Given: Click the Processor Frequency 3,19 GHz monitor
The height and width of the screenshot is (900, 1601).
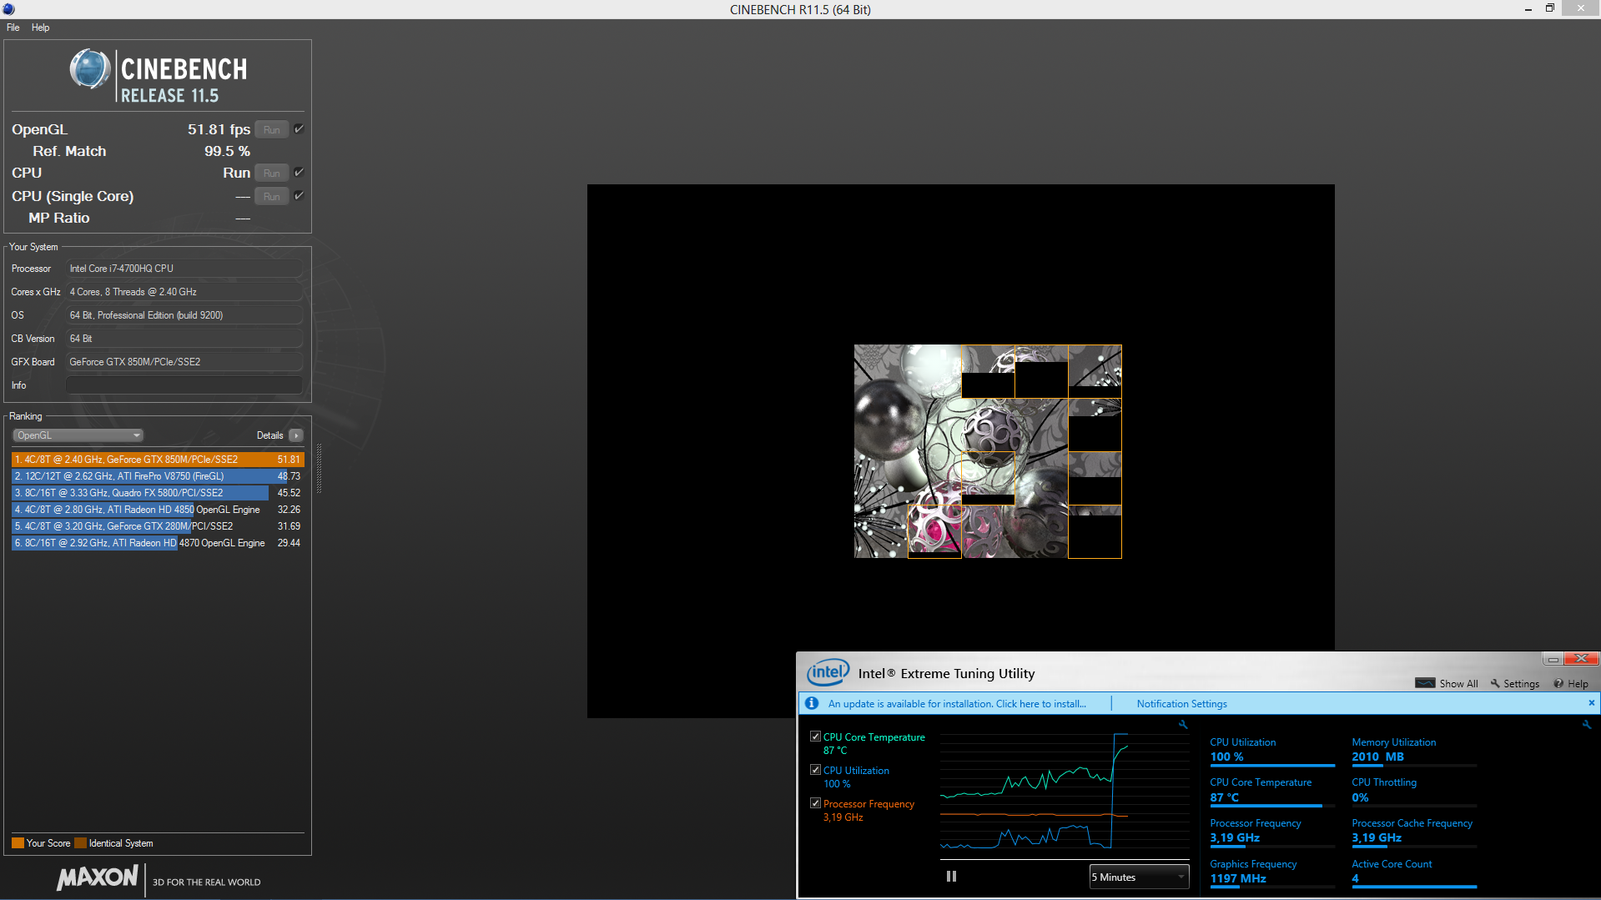Looking at the screenshot, I should (x=1272, y=832).
